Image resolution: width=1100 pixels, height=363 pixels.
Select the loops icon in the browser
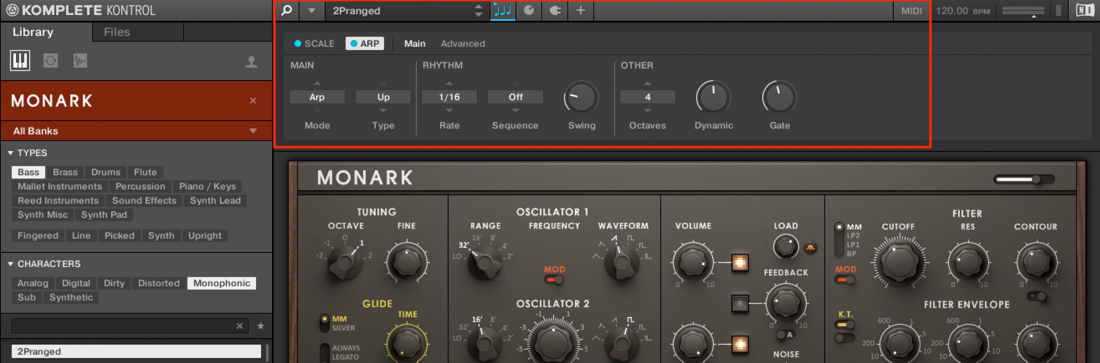pos(51,60)
